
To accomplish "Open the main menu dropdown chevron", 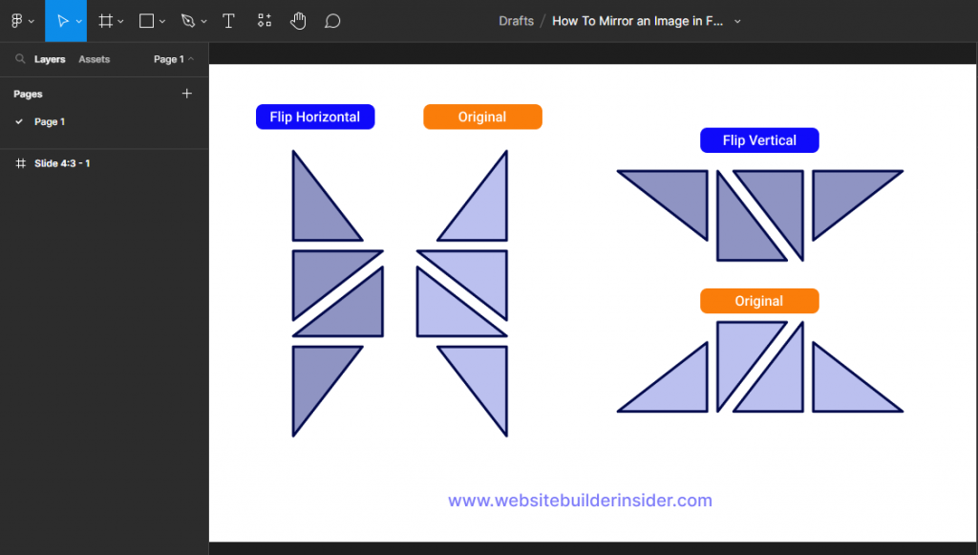I will click(x=32, y=21).
